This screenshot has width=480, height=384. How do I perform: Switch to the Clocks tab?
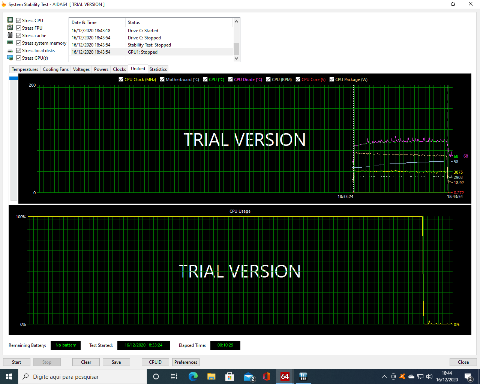click(x=119, y=69)
